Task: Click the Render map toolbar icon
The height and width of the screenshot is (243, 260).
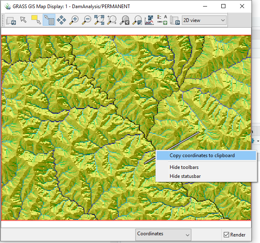Action: pyautogui.click(x=11, y=20)
